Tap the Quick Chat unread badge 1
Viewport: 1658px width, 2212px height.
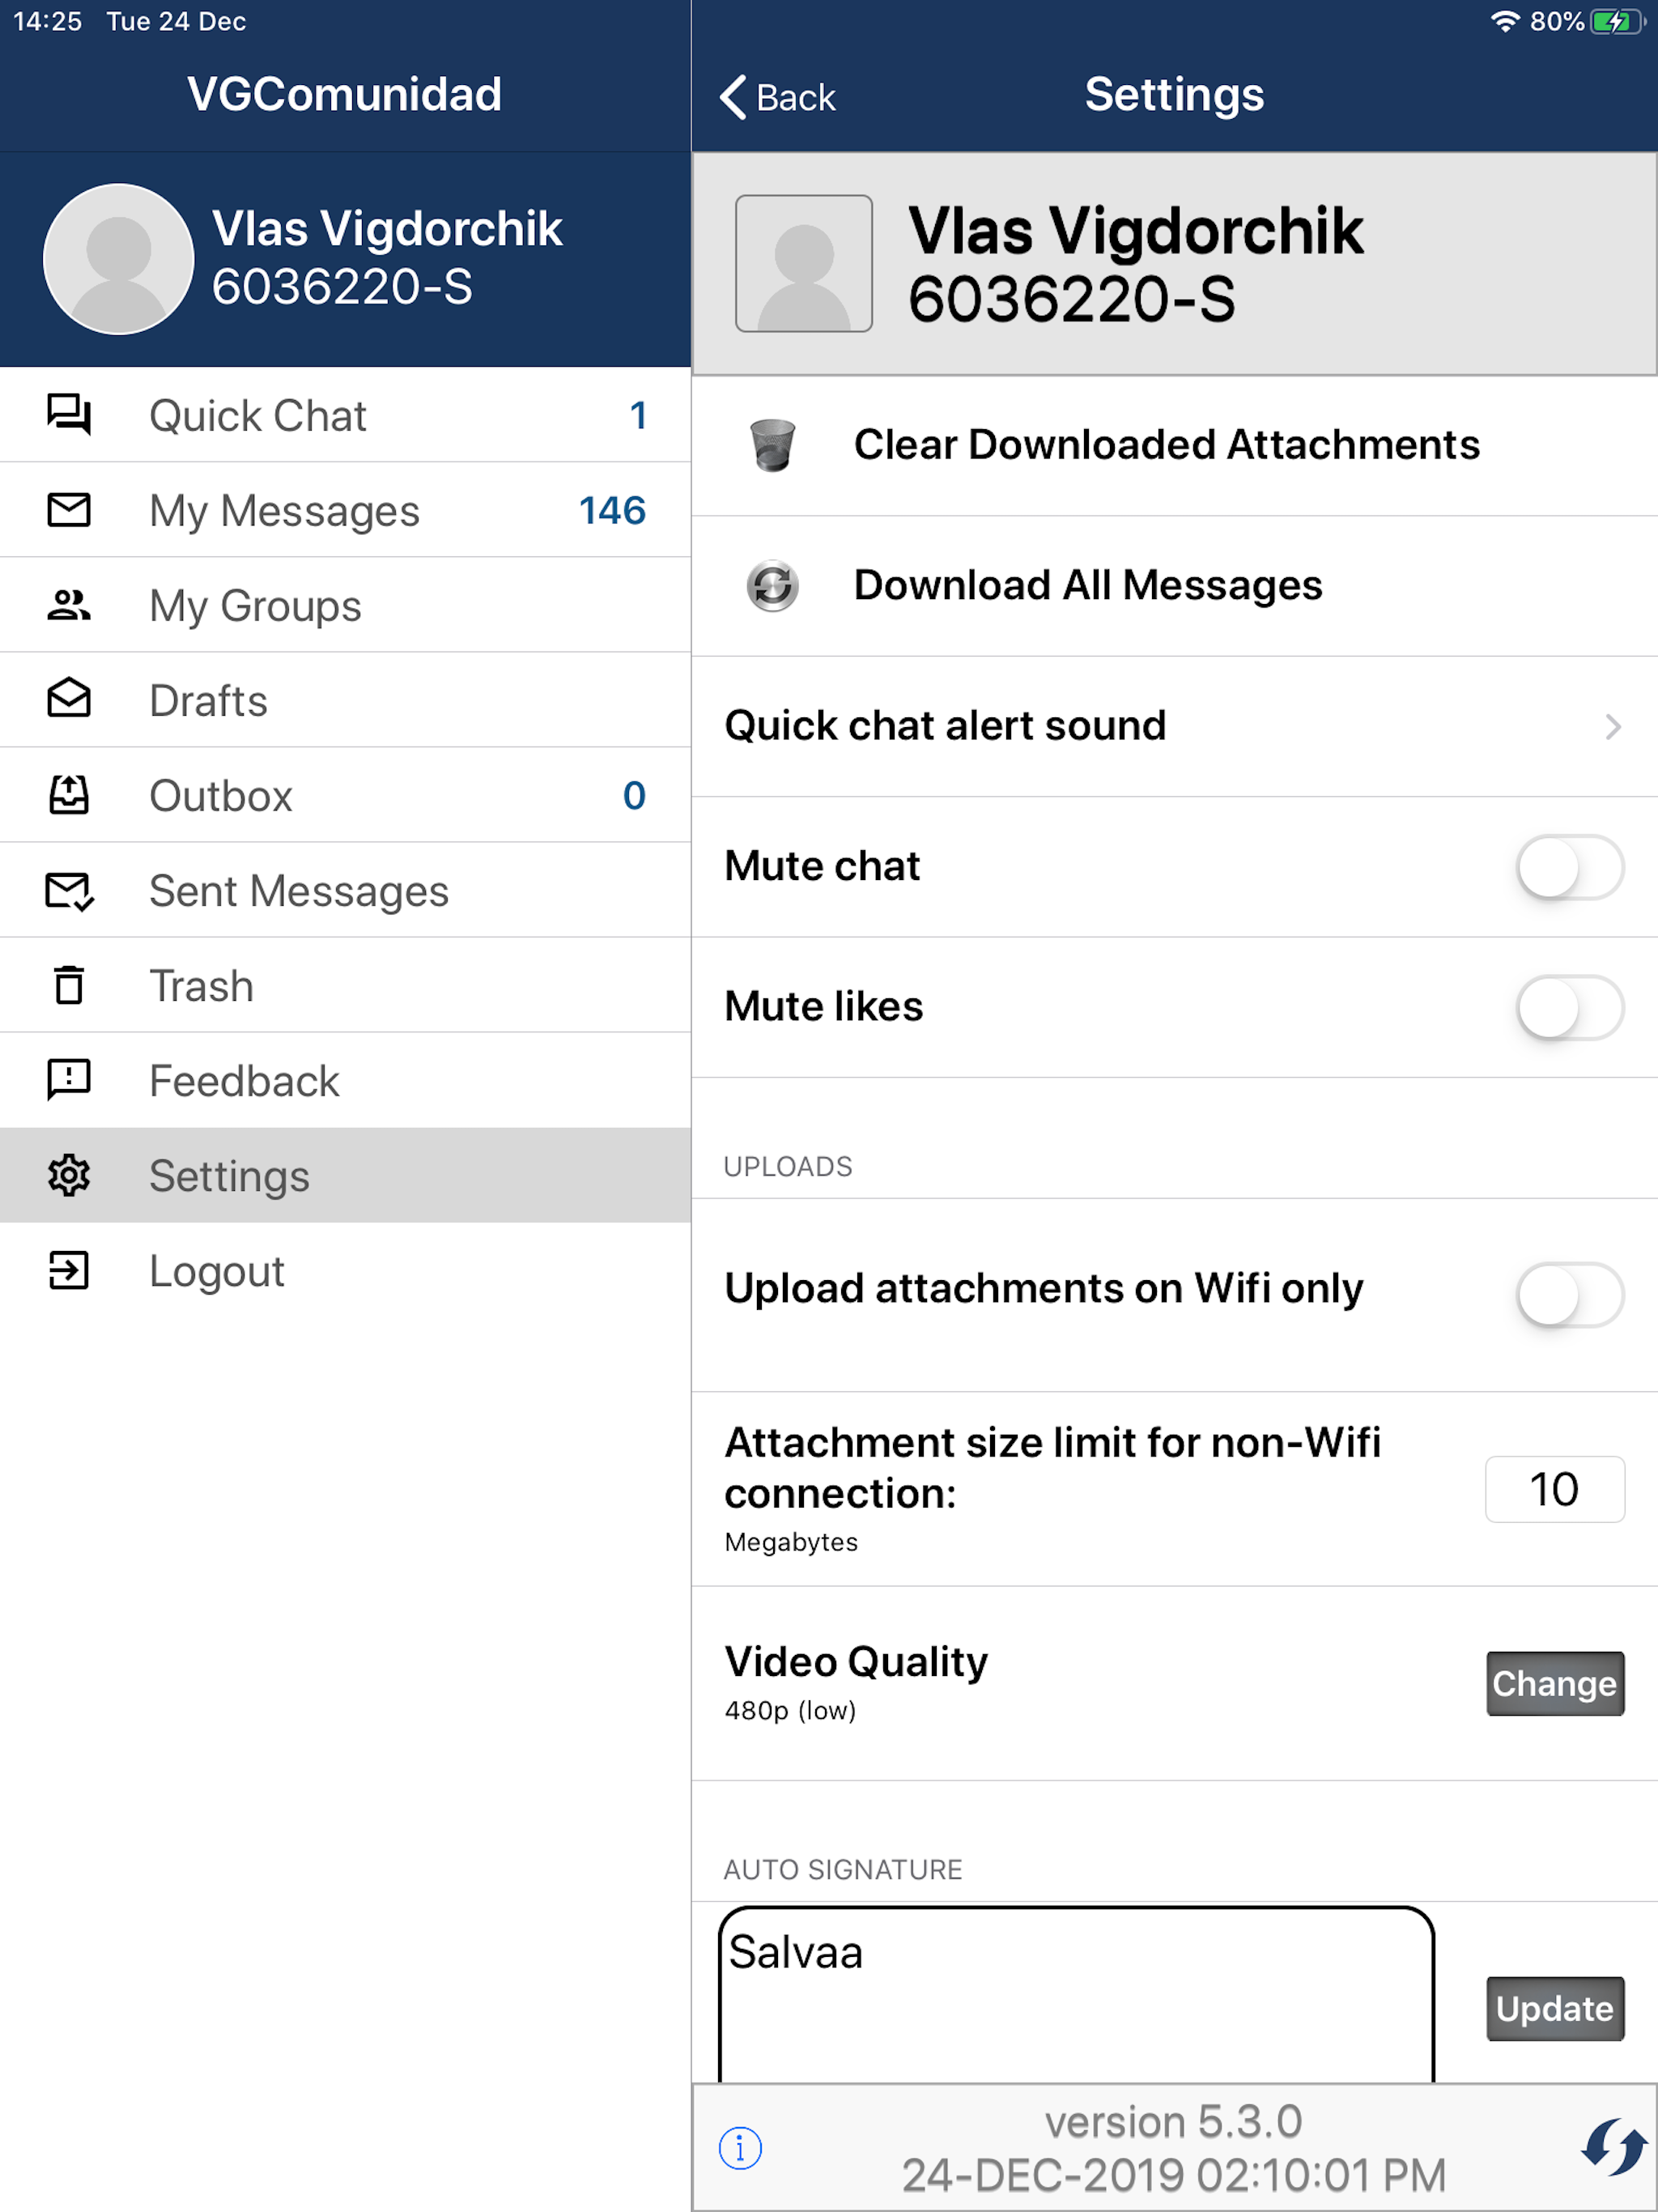638,415
